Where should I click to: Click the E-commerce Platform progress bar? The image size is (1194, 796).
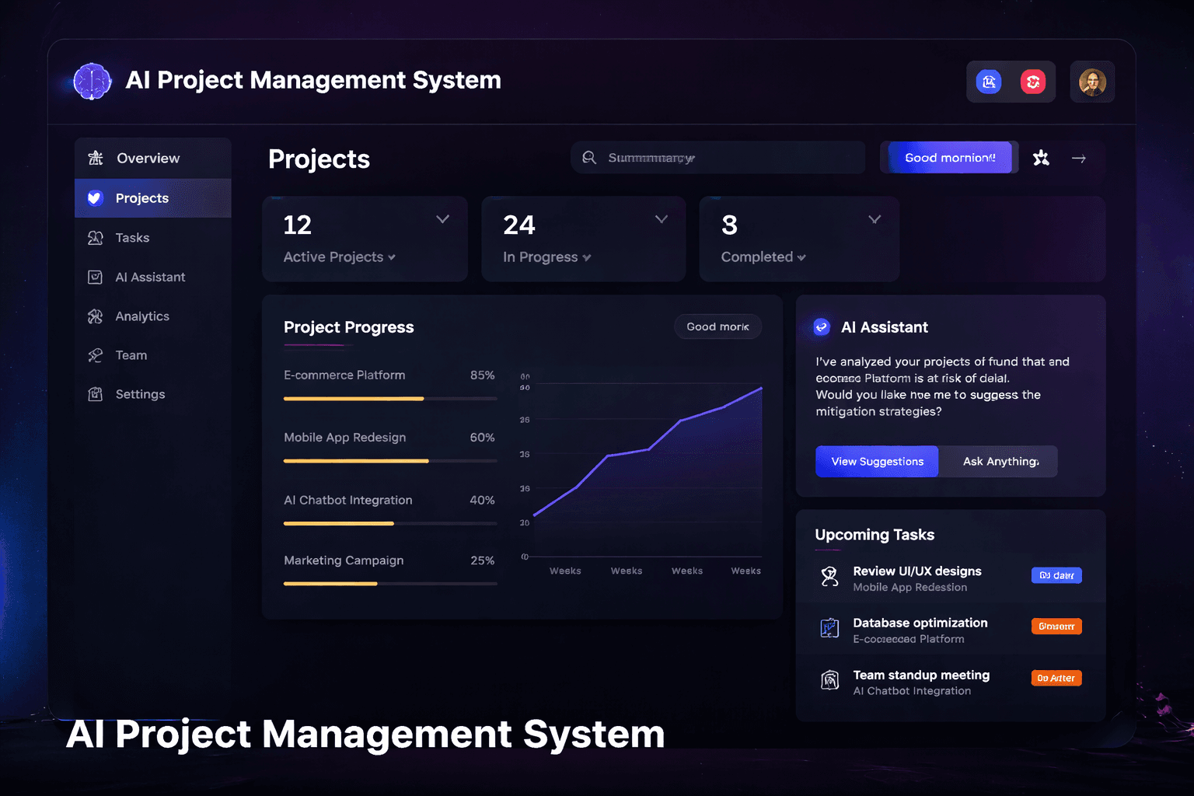click(x=389, y=398)
